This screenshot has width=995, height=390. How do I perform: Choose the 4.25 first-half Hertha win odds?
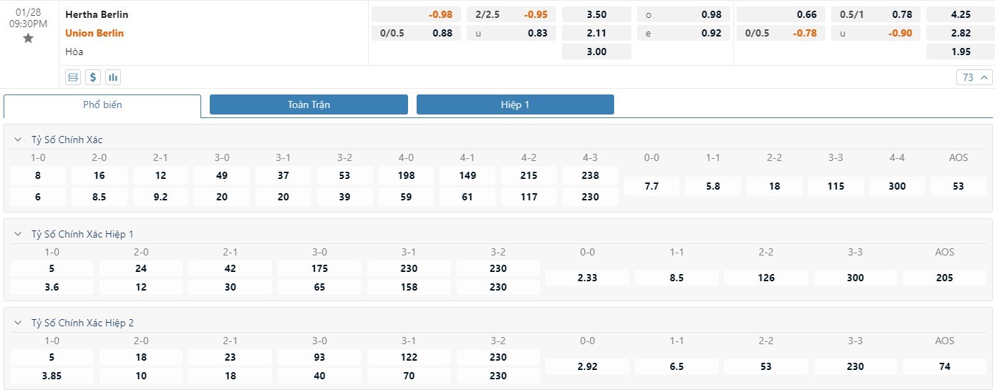pyautogui.click(x=960, y=14)
